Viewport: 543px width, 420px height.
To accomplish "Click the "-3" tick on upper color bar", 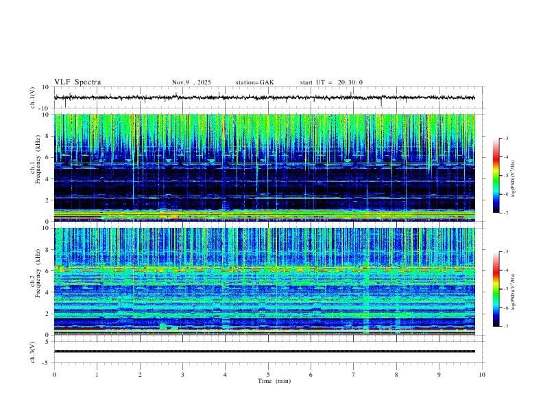I will [505, 138].
